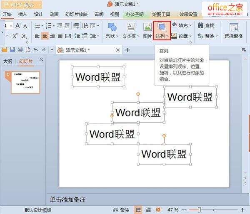The height and width of the screenshot is (214, 250).
Task: Switch to slide sorter view icon
Action: click(147, 210)
